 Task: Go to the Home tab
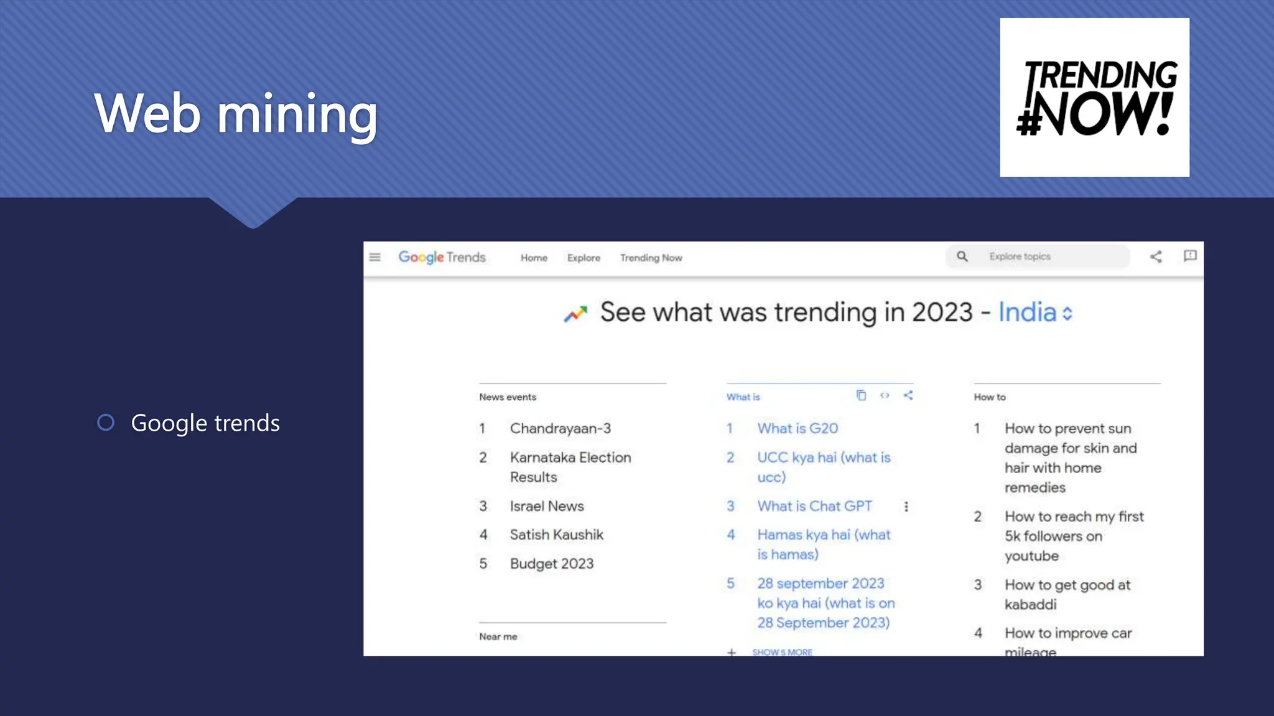[534, 258]
